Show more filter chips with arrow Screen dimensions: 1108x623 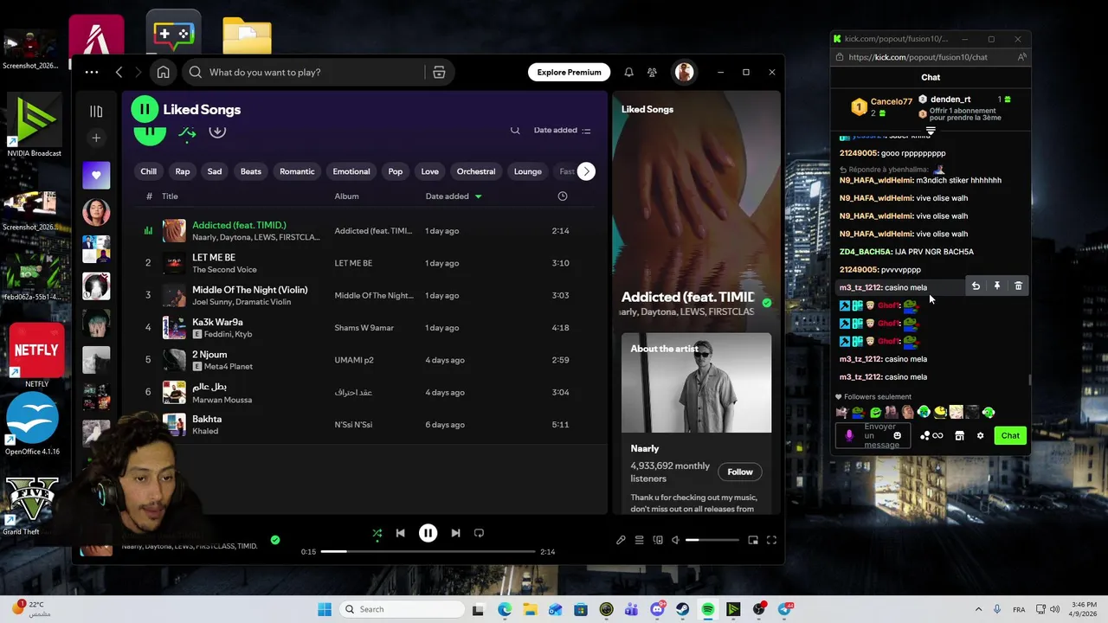pyautogui.click(x=586, y=171)
